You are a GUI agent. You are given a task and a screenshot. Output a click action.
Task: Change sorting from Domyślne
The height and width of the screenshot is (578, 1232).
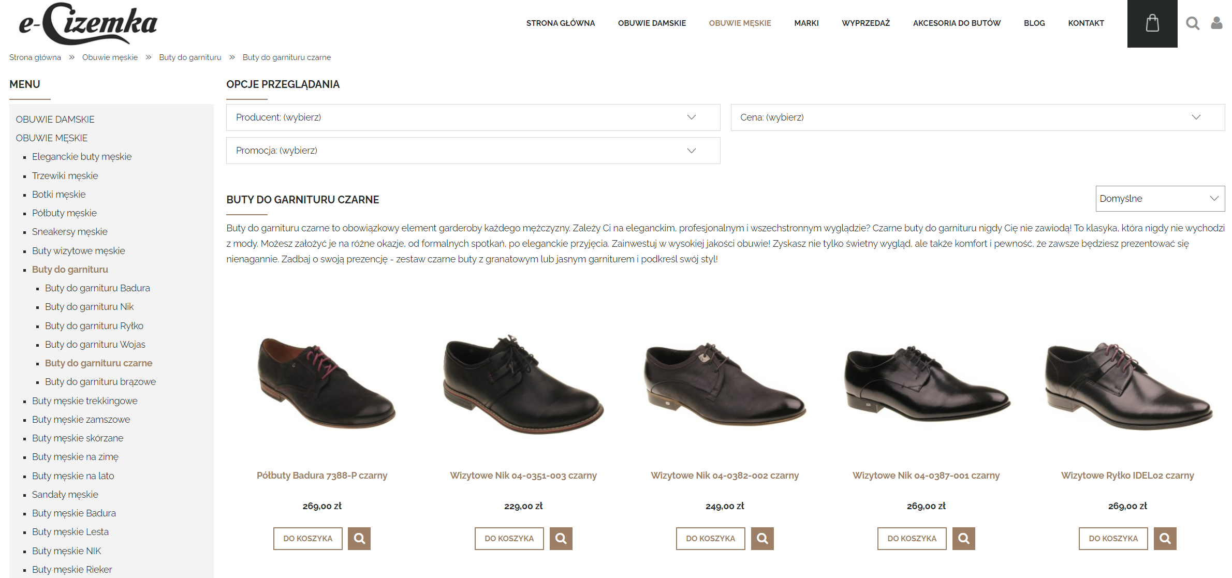pyautogui.click(x=1160, y=198)
